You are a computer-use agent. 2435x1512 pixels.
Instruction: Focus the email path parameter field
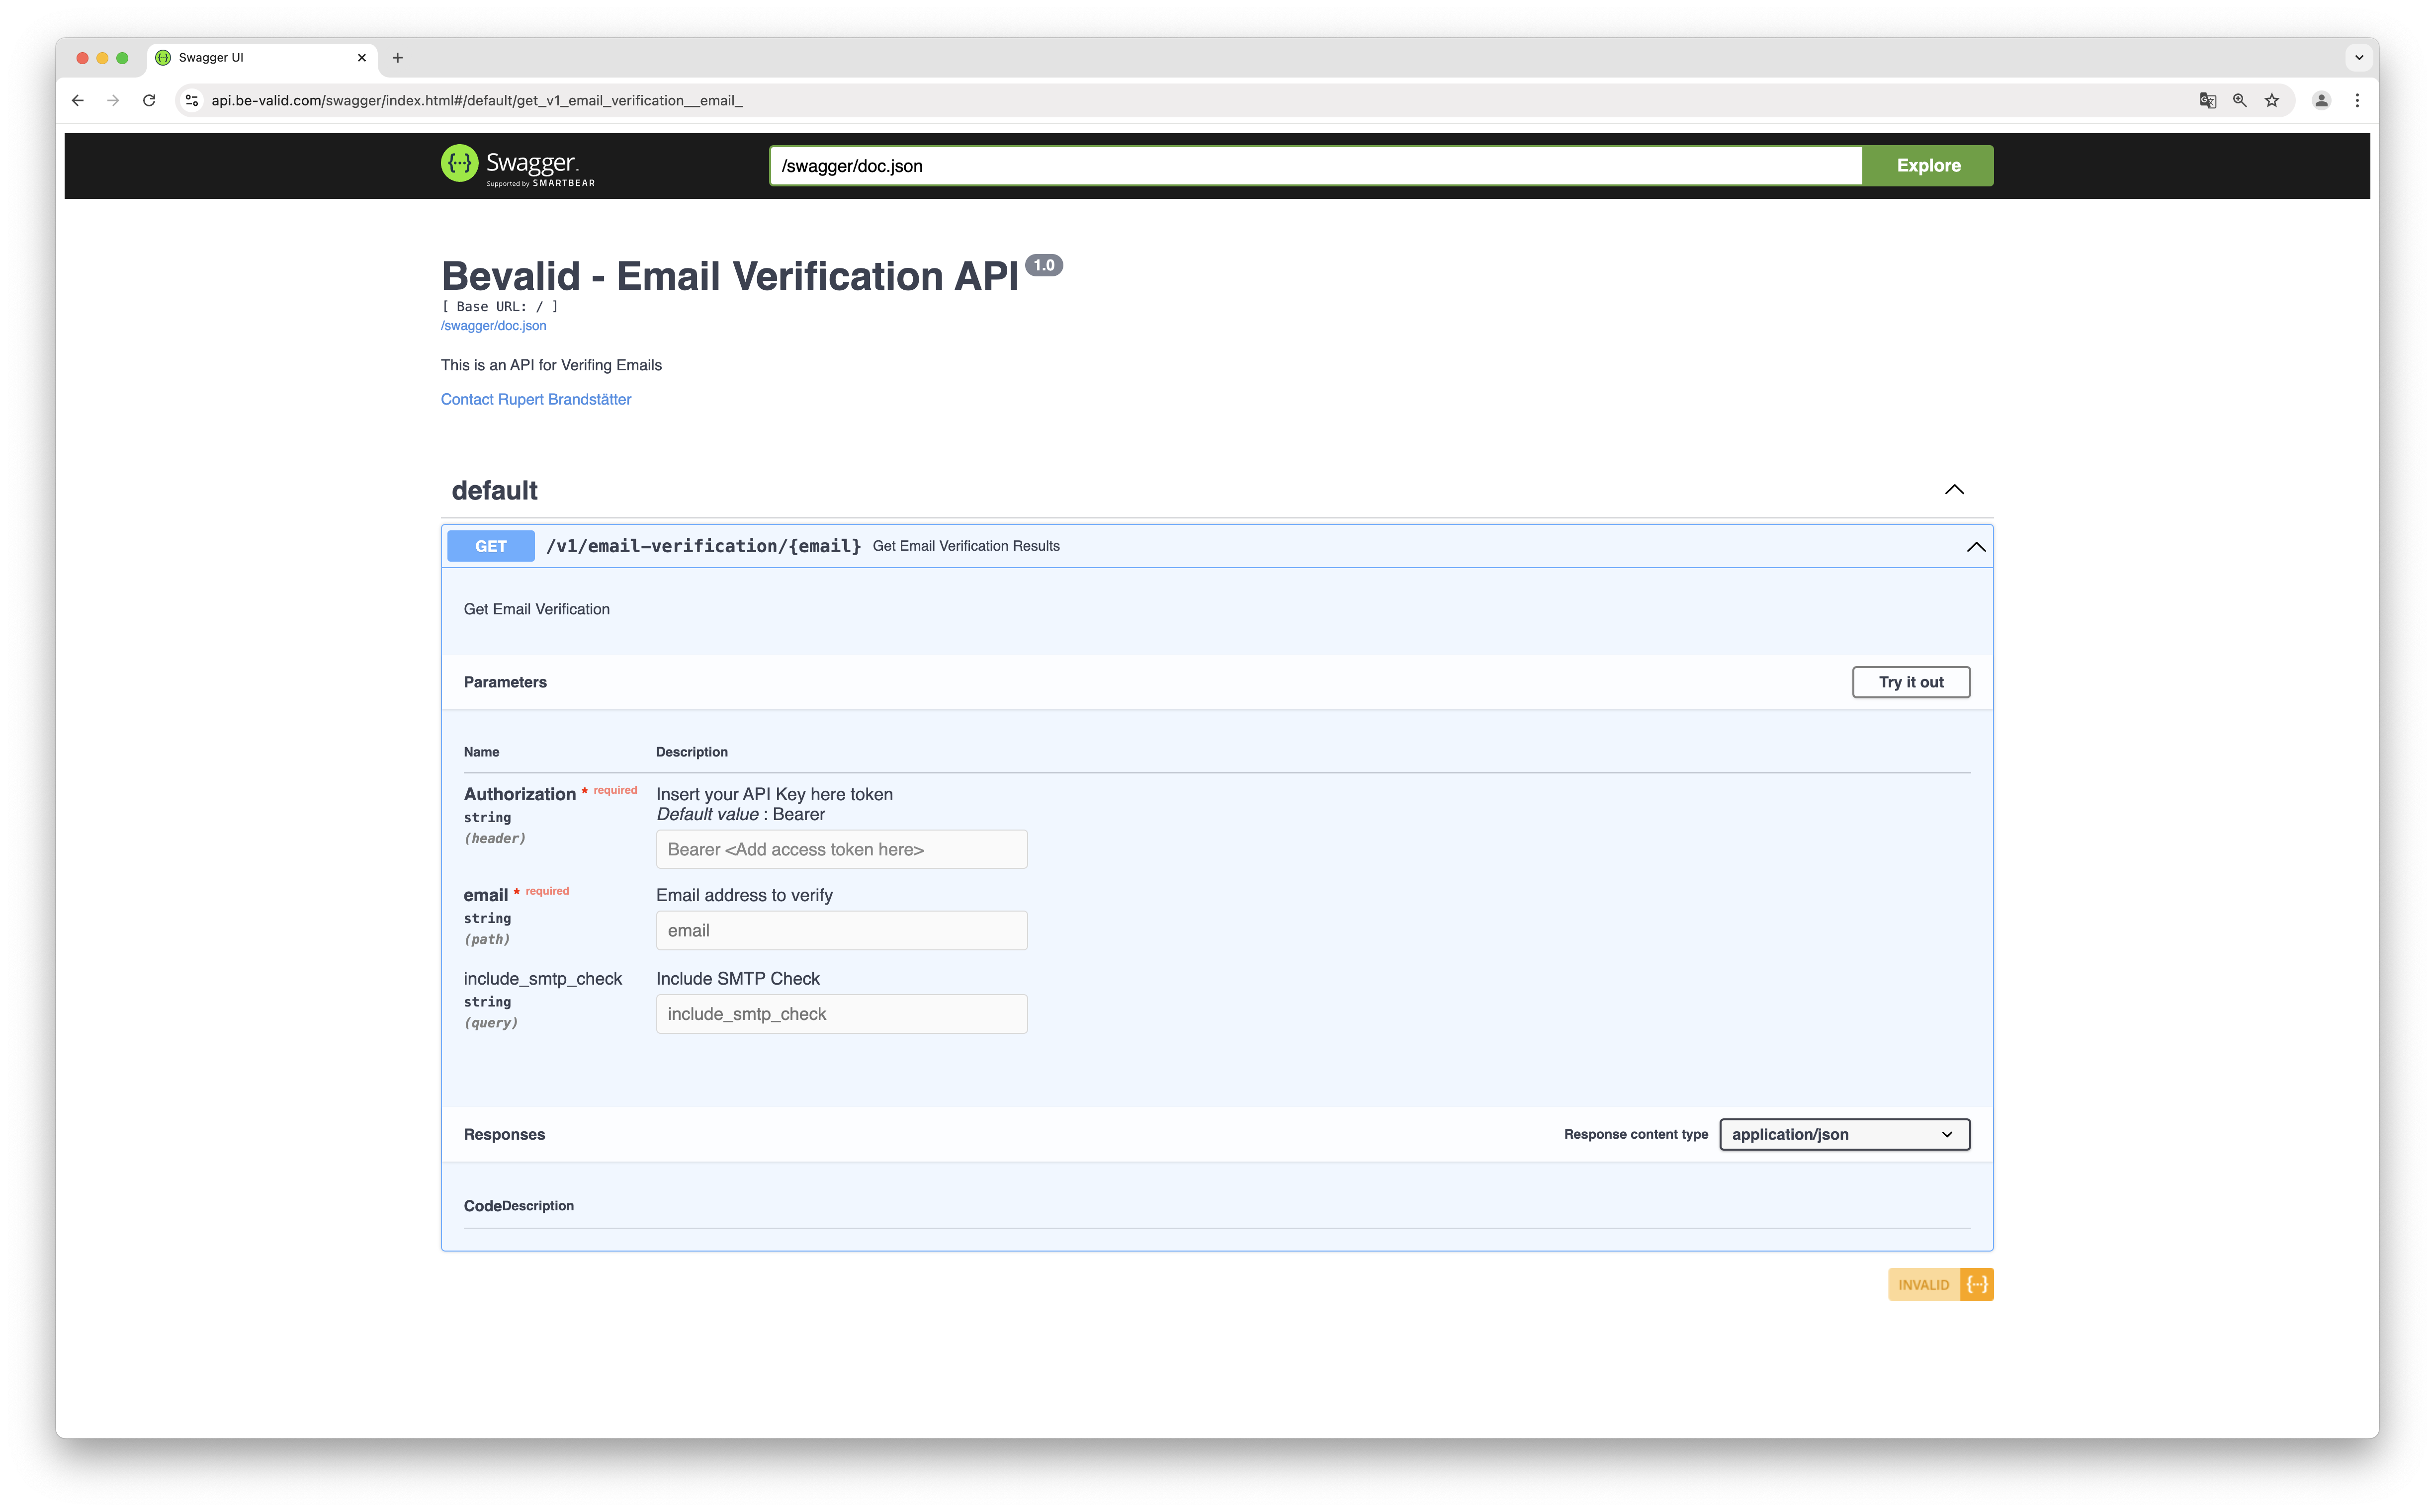[x=842, y=930]
